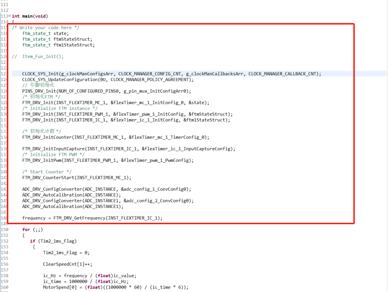Collapse the main function using its fold marker

click(x=9, y=16)
